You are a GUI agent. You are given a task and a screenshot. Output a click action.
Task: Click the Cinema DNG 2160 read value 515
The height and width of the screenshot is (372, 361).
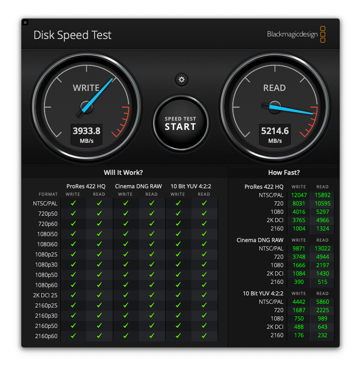pos(322,282)
